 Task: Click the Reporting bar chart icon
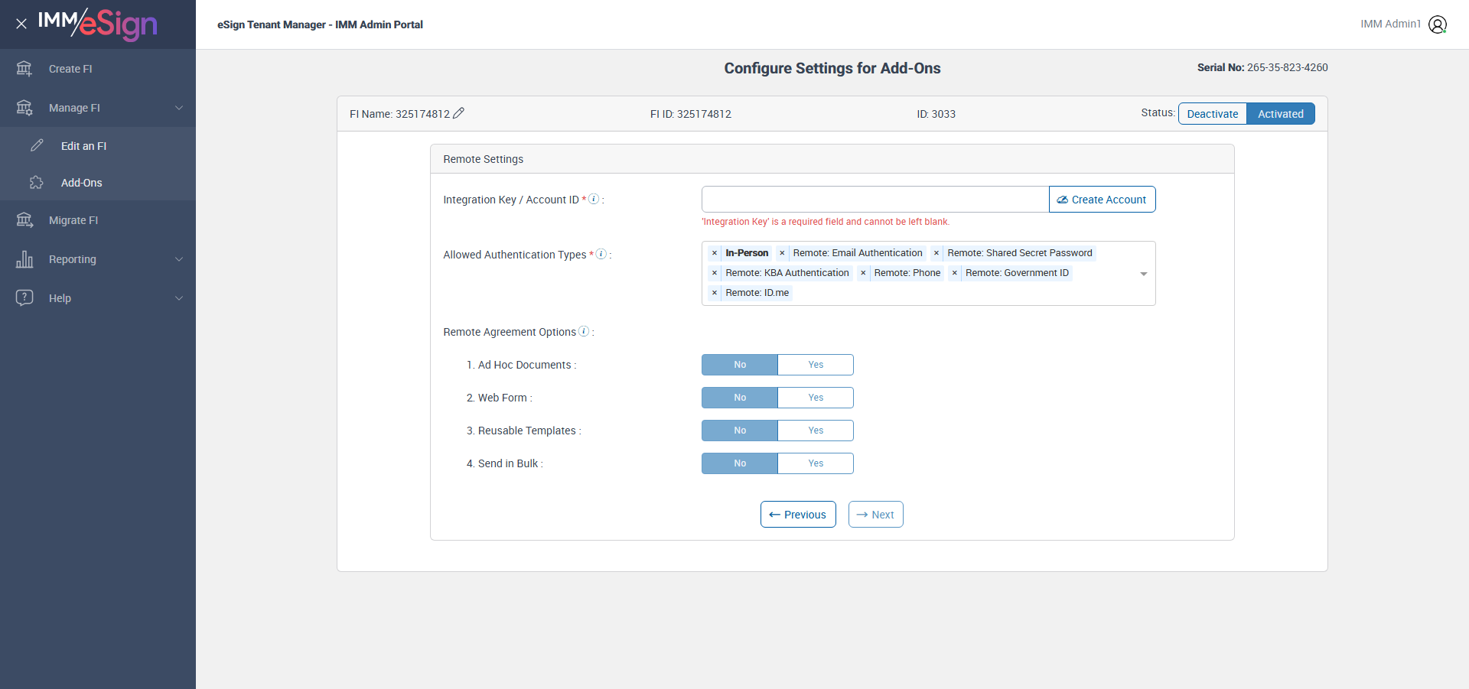24,259
